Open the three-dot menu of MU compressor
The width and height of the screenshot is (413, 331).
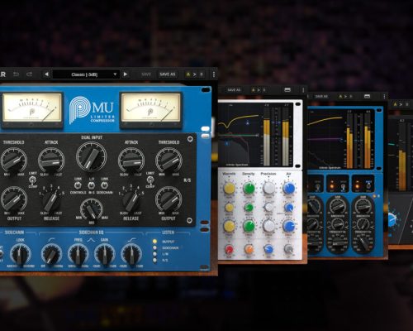click(x=214, y=74)
